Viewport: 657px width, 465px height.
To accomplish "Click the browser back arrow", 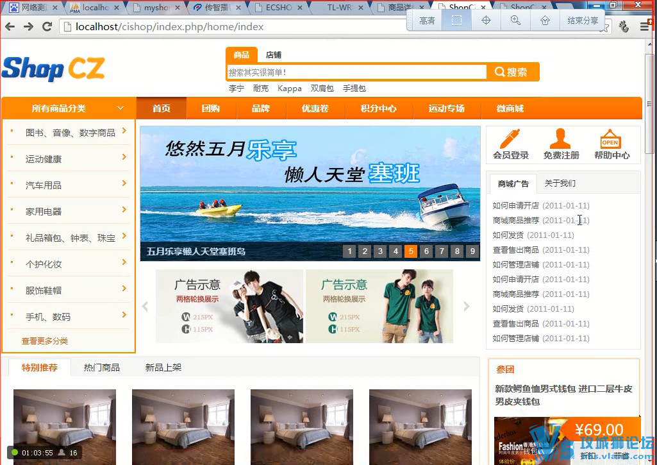I will click(10, 27).
